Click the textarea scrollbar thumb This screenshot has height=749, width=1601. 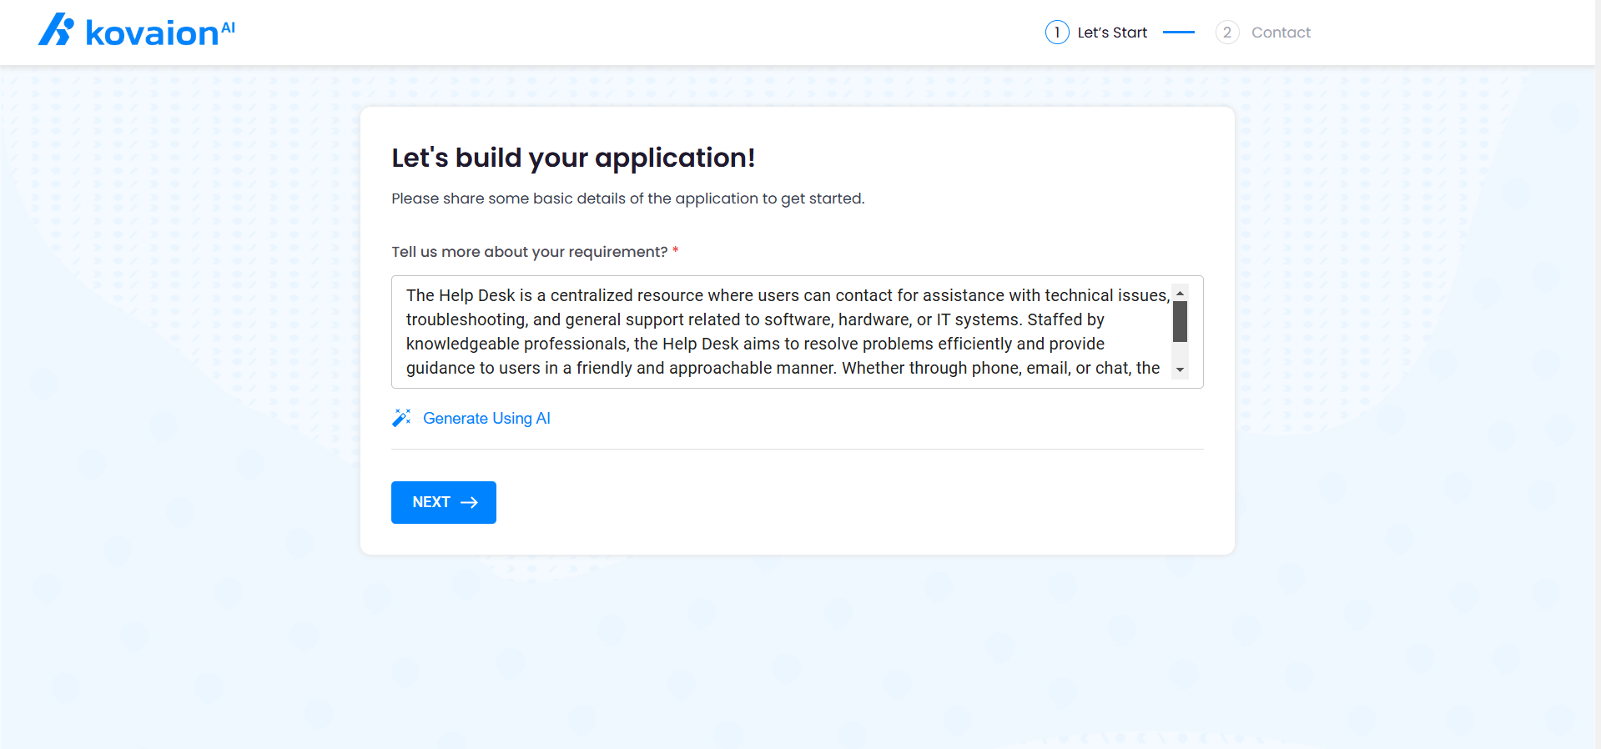(x=1180, y=322)
